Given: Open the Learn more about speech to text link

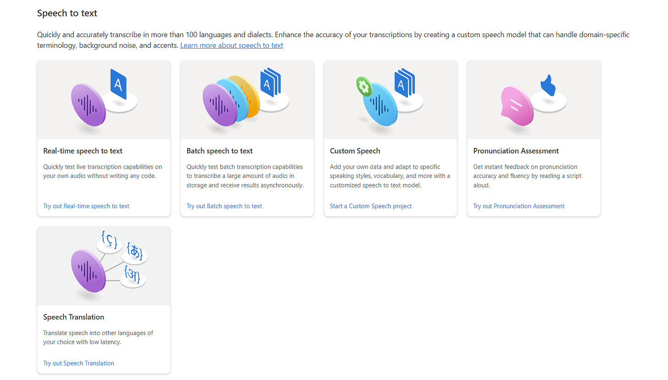Looking at the screenshot, I should tap(231, 45).
